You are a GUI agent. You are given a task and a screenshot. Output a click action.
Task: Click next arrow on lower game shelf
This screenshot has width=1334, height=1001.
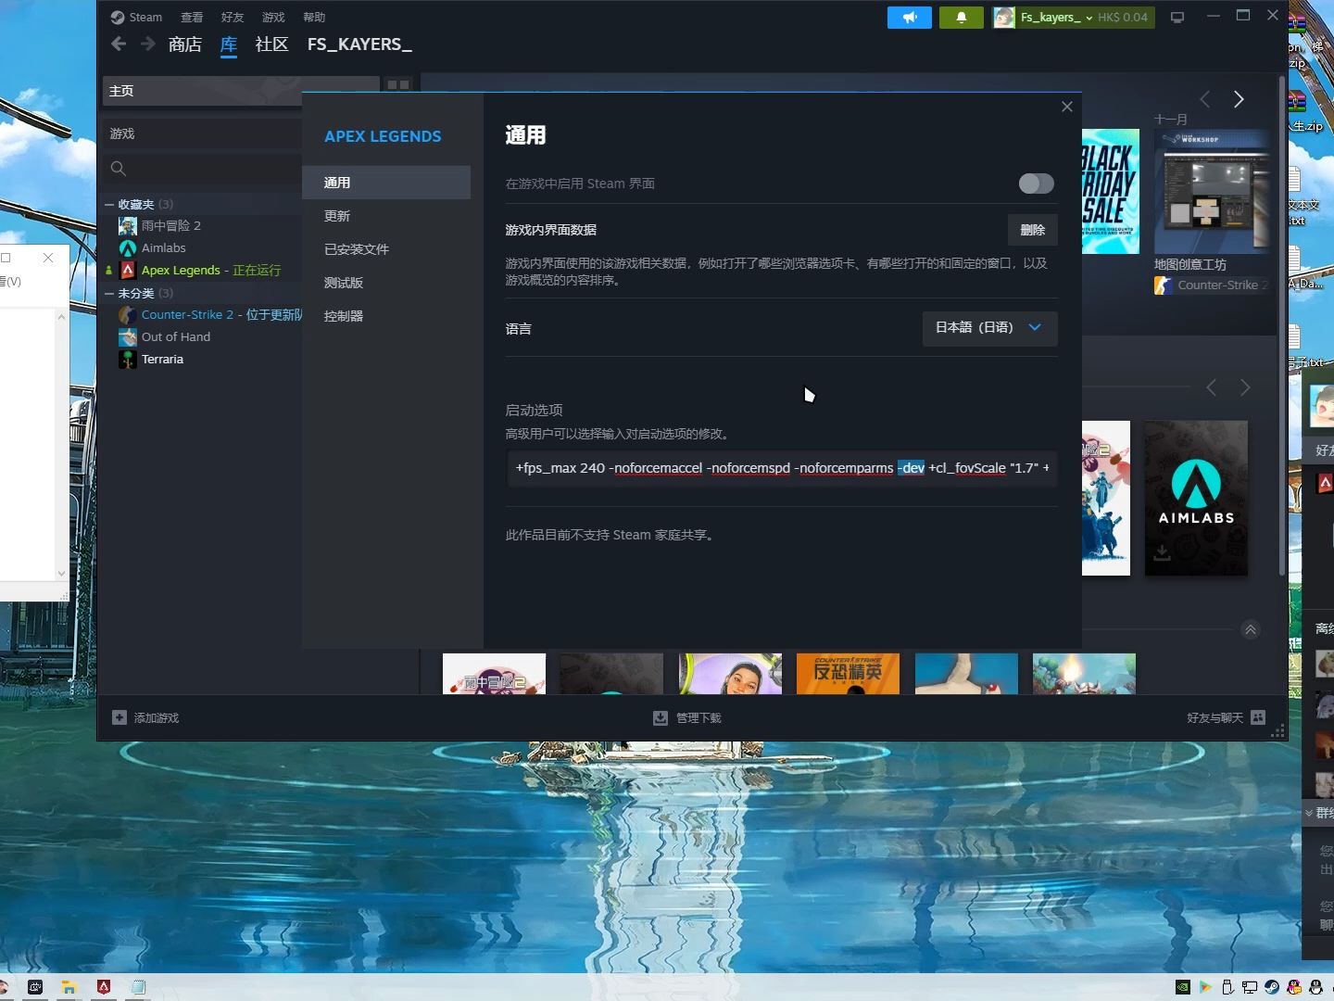pyautogui.click(x=1245, y=387)
